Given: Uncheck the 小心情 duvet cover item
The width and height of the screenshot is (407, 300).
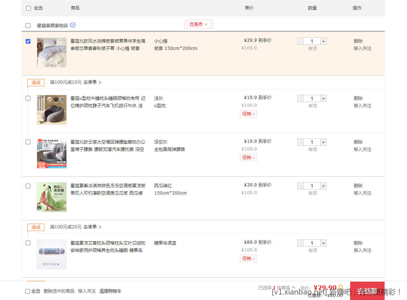Looking at the screenshot, I should [28, 41].
